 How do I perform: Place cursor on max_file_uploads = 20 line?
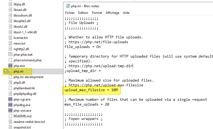click(x=87, y=104)
